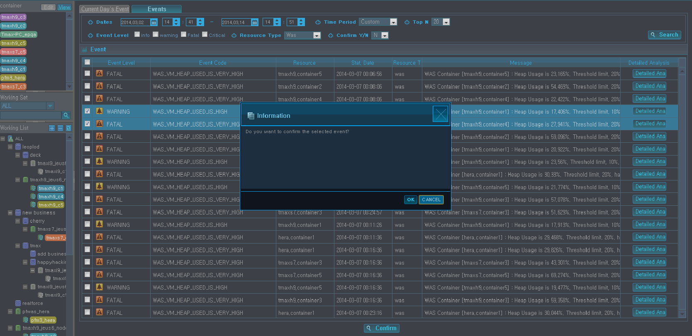
Task: Toggle the select-all checkbox in table header
Action: (x=87, y=62)
